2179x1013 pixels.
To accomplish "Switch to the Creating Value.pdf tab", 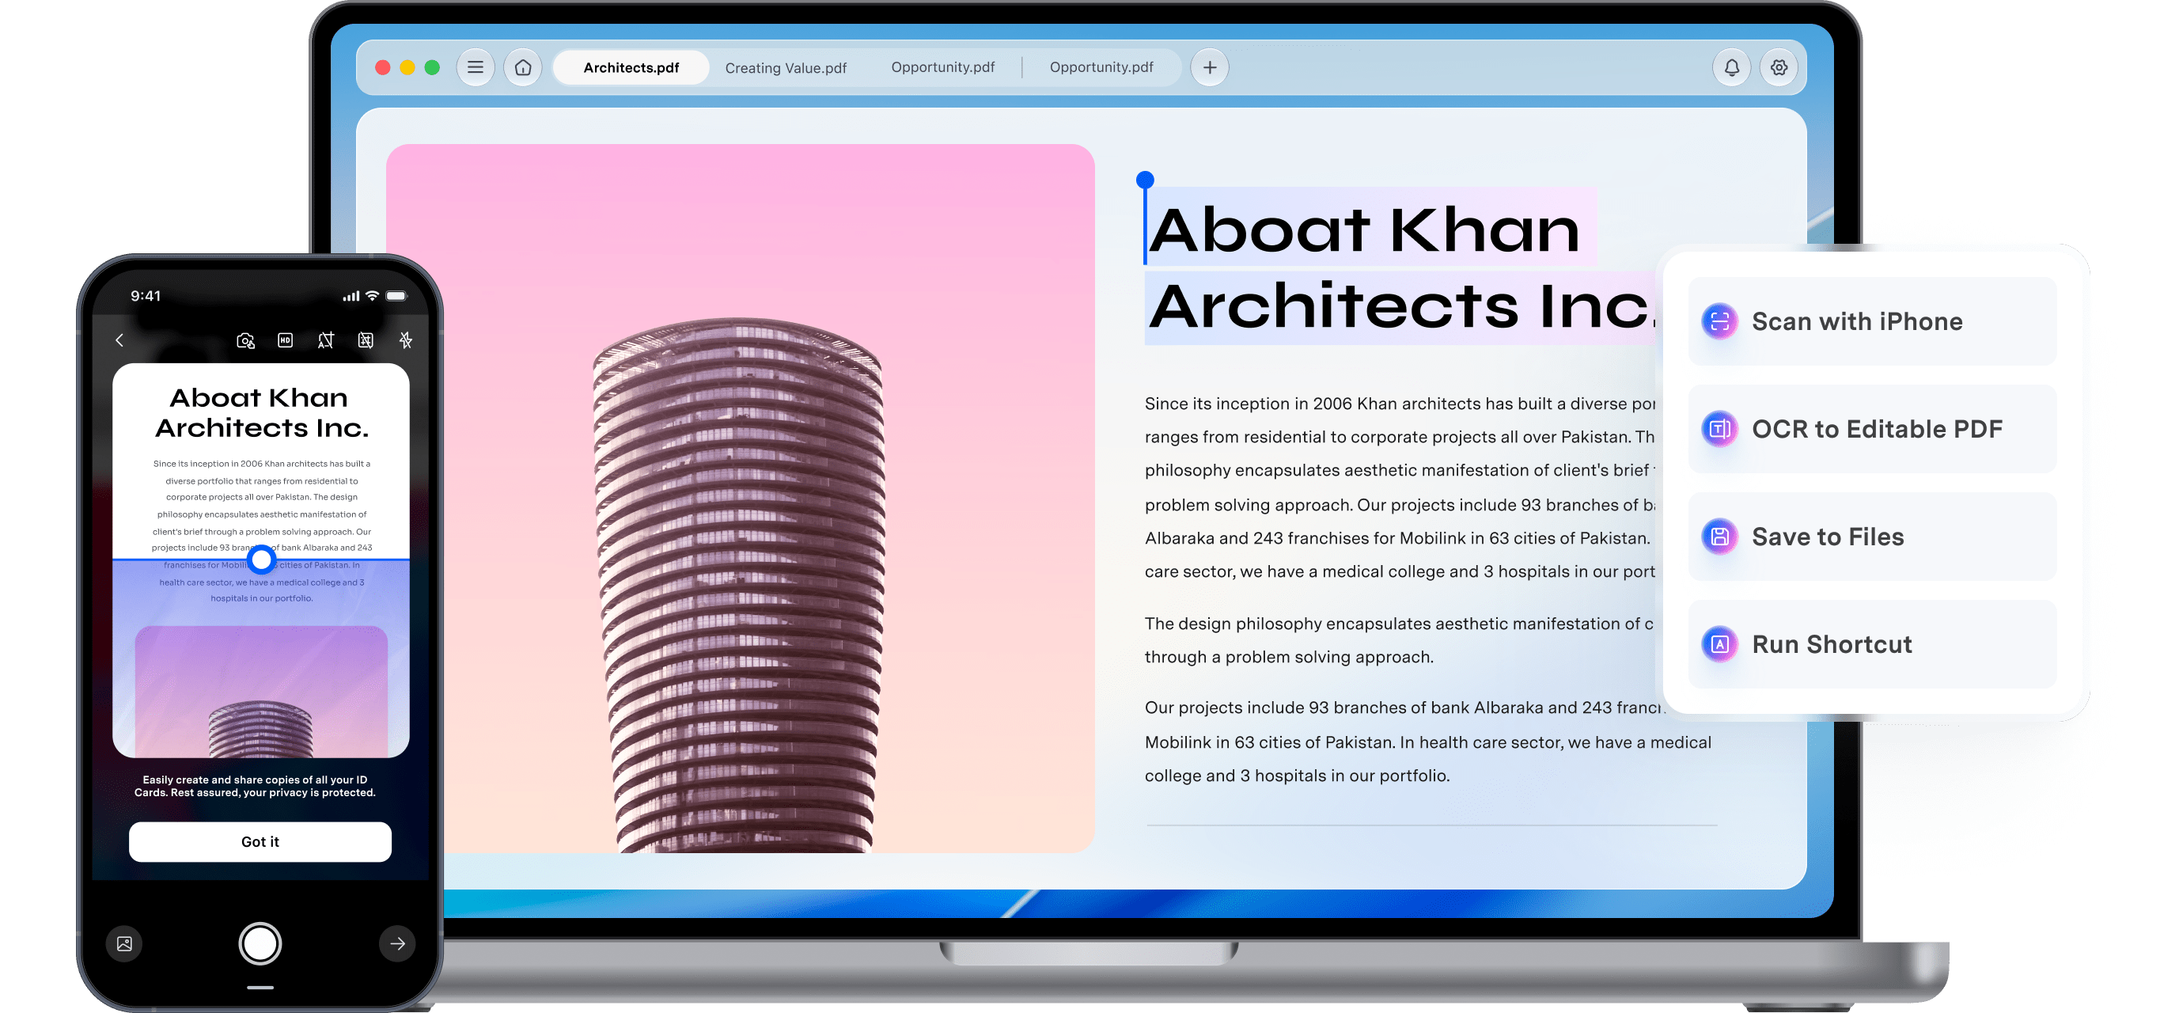I will [x=786, y=68].
